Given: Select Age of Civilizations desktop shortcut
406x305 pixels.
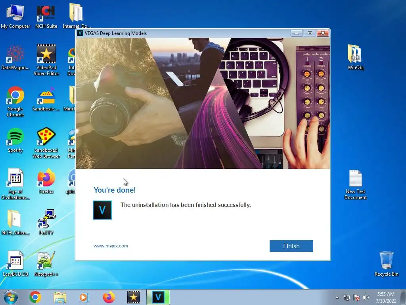Looking at the screenshot, I should coord(15,184).
